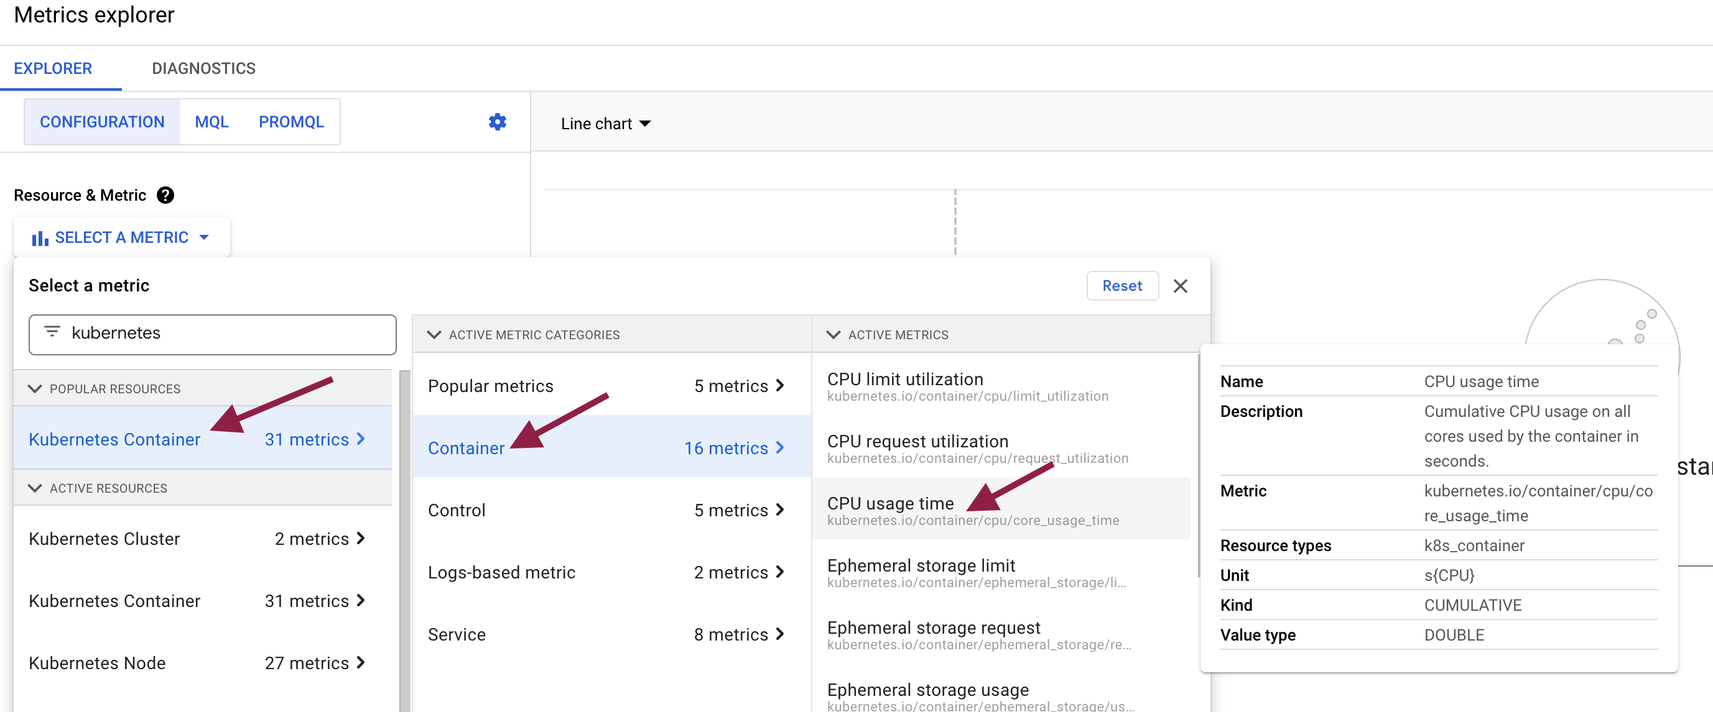Image resolution: width=1713 pixels, height=712 pixels.
Task: Choose the Control metric category
Action: [456, 510]
